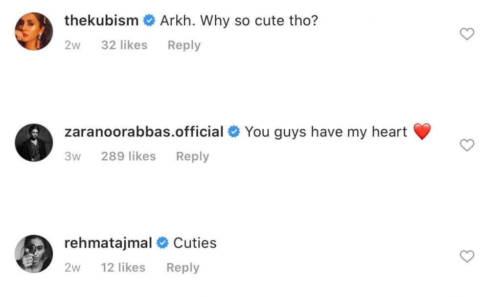This screenshot has width=501, height=297.
Task: Reply to thekubism's comment
Action: (x=184, y=45)
